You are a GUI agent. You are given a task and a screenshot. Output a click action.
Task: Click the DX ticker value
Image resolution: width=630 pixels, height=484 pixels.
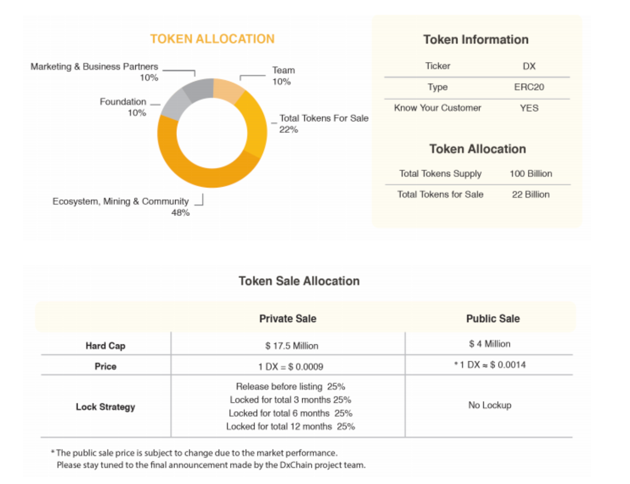tap(529, 66)
